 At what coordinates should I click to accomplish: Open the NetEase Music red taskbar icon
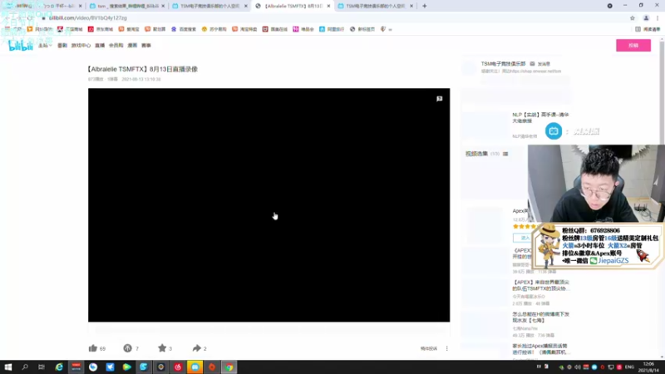pyautogui.click(x=178, y=367)
